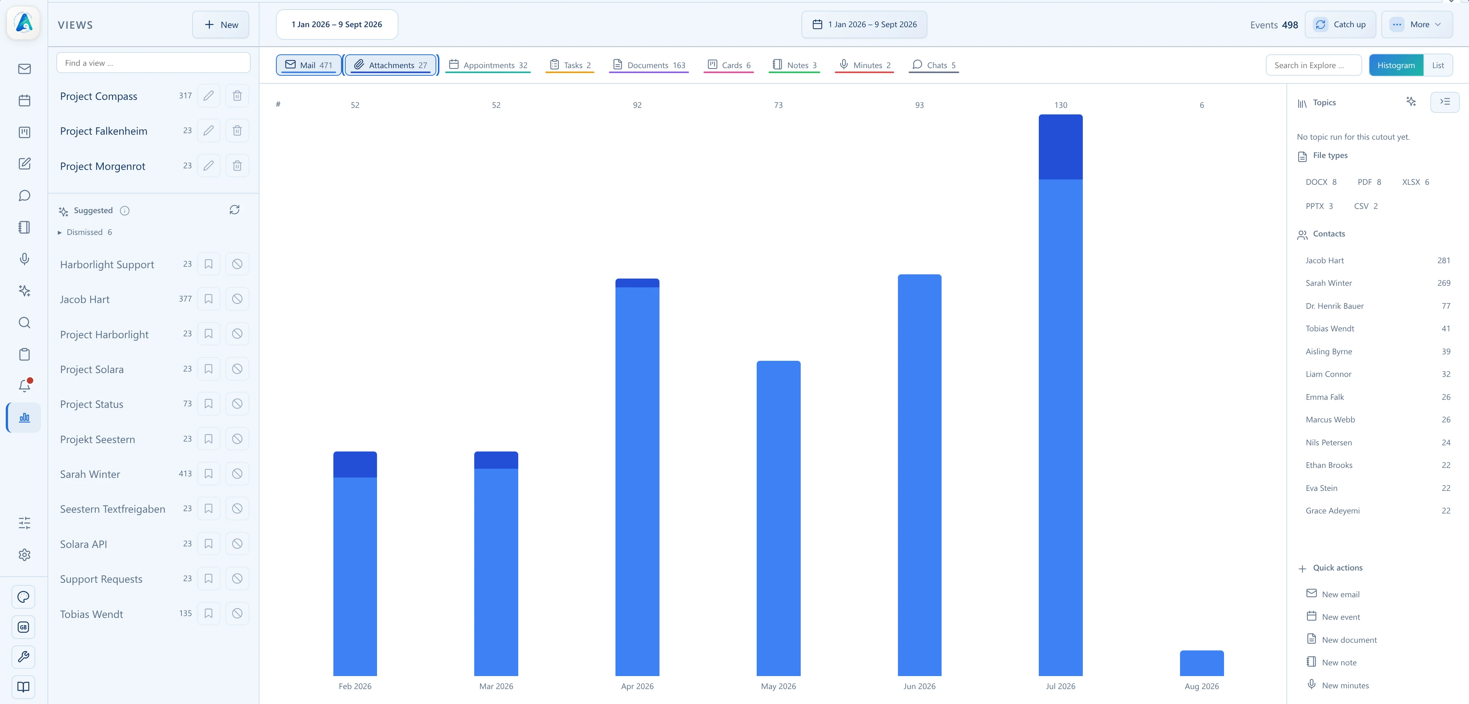Viewport: 1469px width, 704px height.
Task: Dismiss the Project Harborlight suggestion
Action: pos(237,334)
